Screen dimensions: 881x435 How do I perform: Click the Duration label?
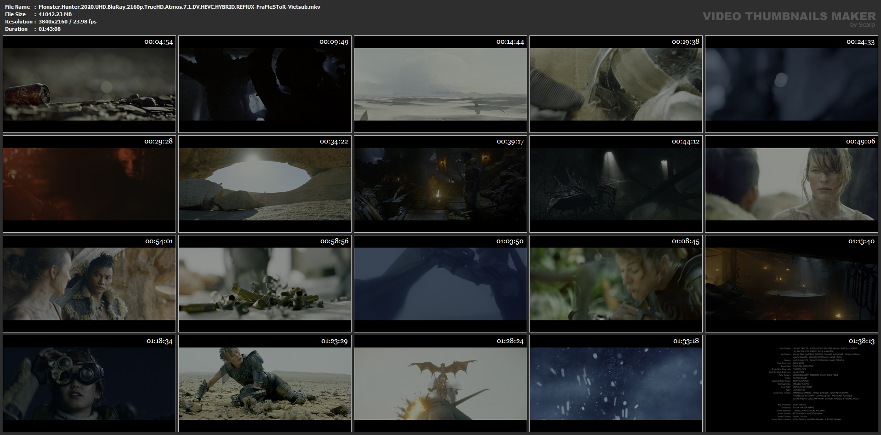tap(17, 29)
